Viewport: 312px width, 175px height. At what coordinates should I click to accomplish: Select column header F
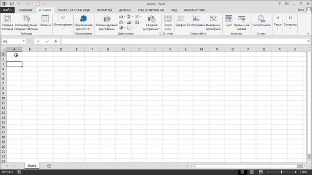92,49
